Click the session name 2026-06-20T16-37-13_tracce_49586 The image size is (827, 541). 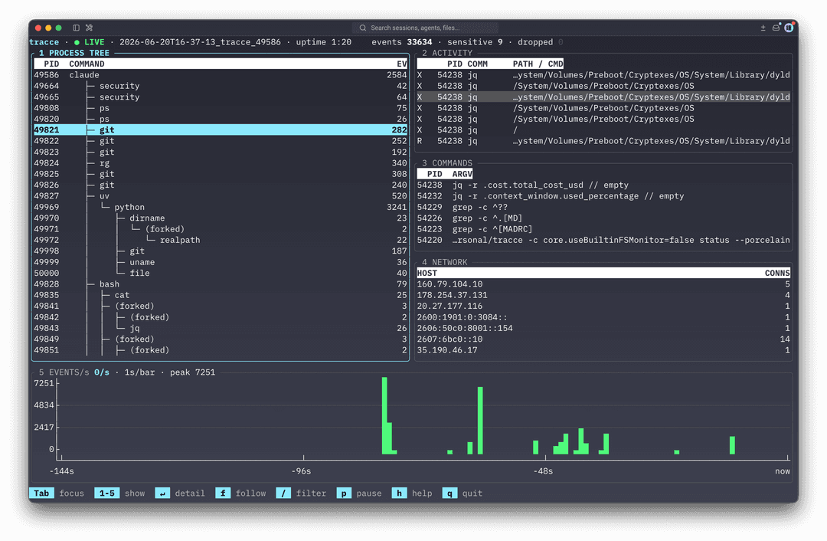pos(200,42)
